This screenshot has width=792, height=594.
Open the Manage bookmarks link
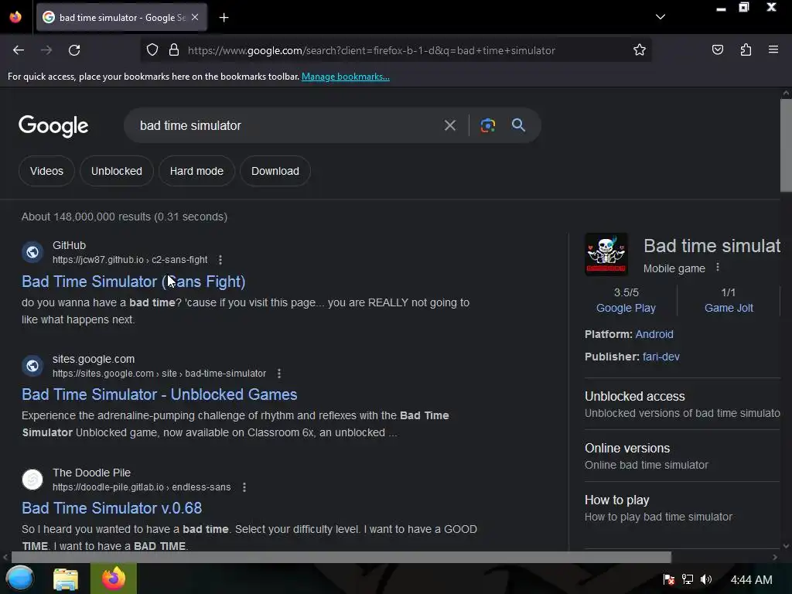(346, 77)
